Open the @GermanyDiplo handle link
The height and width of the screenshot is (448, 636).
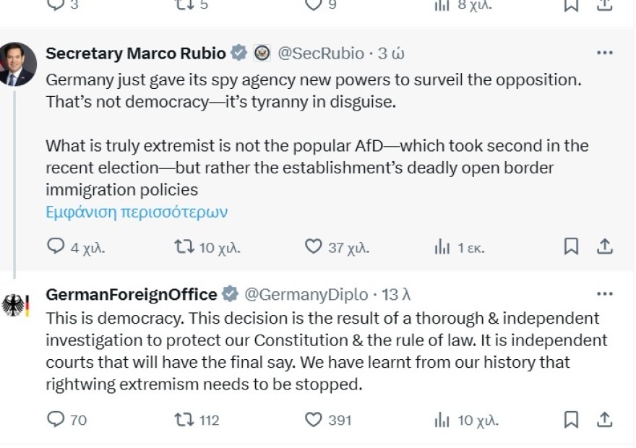(x=306, y=295)
